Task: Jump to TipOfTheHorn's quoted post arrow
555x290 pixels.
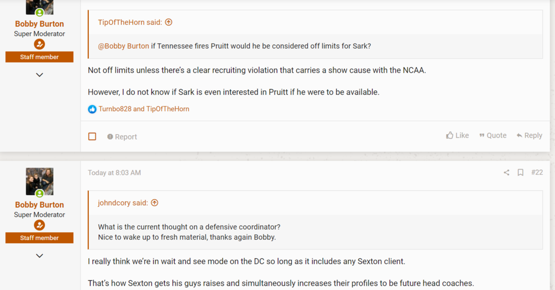Action: tap(169, 22)
